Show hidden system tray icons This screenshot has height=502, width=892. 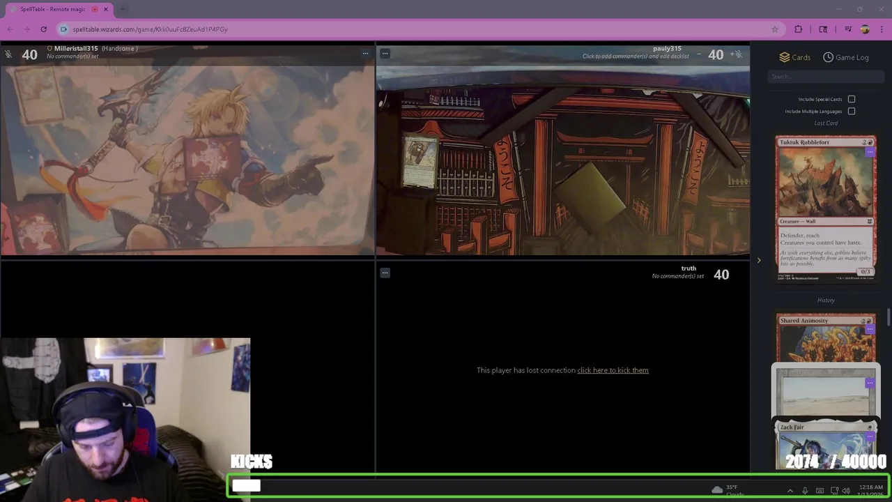pyautogui.click(x=790, y=491)
